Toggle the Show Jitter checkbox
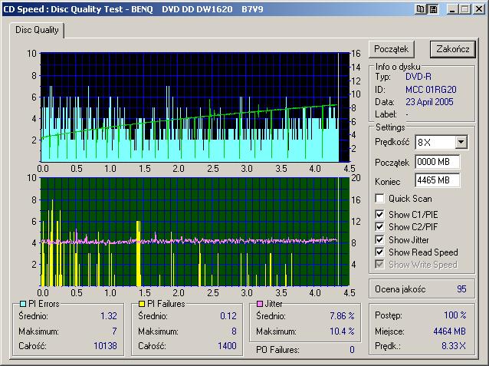Image resolution: width=489 pixels, height=366 pixels. coord(379,239)
